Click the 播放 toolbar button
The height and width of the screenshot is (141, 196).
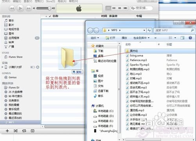124,38
